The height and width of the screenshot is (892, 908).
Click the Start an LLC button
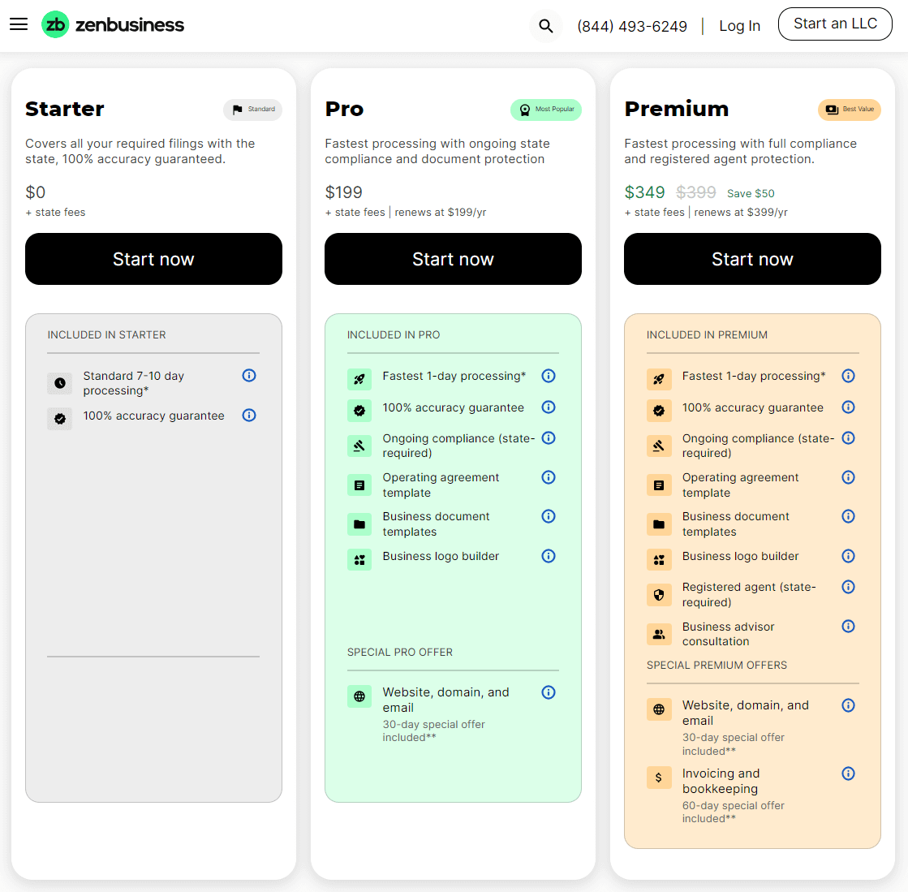click(x=835, y=24)
